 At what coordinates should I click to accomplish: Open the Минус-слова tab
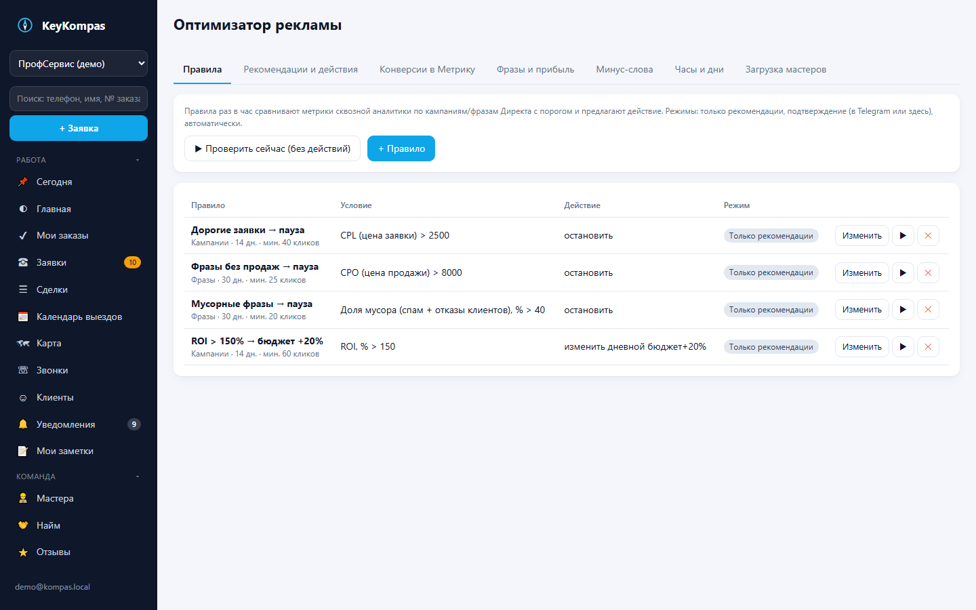(x=624, y=69)
